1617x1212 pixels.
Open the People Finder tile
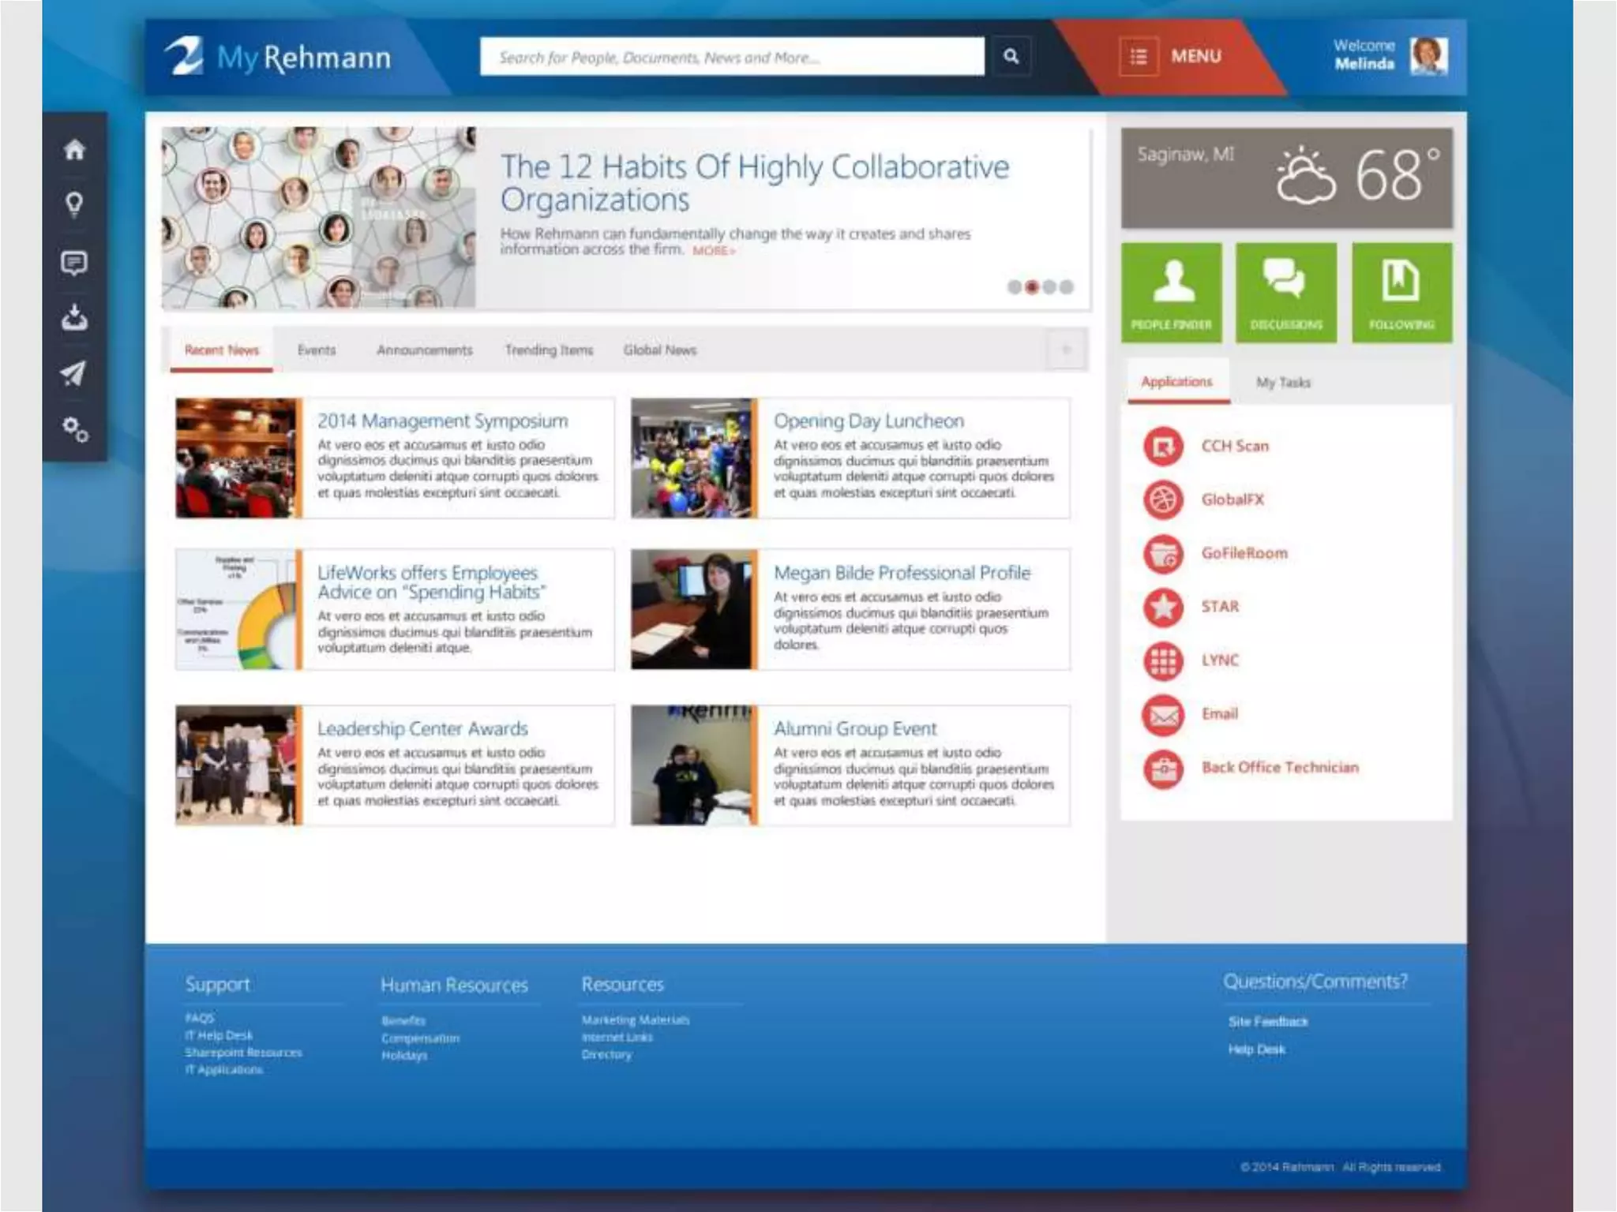tap(1171, 293)
